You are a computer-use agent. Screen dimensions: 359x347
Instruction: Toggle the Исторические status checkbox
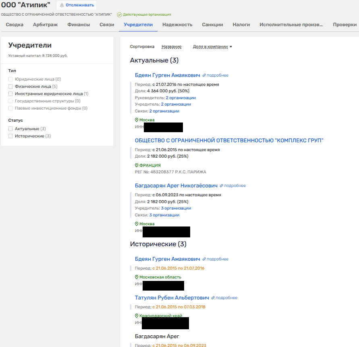pos(11,136)
